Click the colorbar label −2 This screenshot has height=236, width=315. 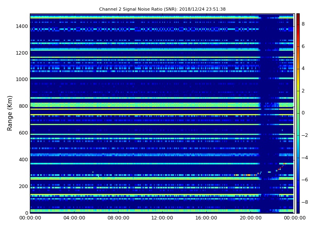[x=305, y=135]
